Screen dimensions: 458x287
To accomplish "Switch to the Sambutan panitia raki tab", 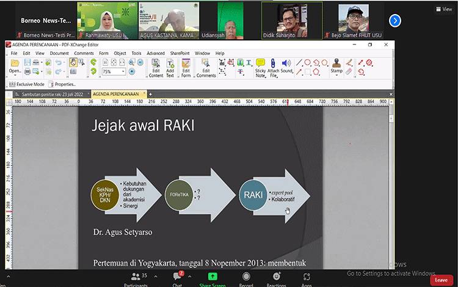I will tap(52, 94).
